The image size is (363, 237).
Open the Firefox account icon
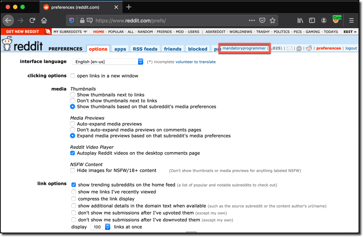pos(324,21)
